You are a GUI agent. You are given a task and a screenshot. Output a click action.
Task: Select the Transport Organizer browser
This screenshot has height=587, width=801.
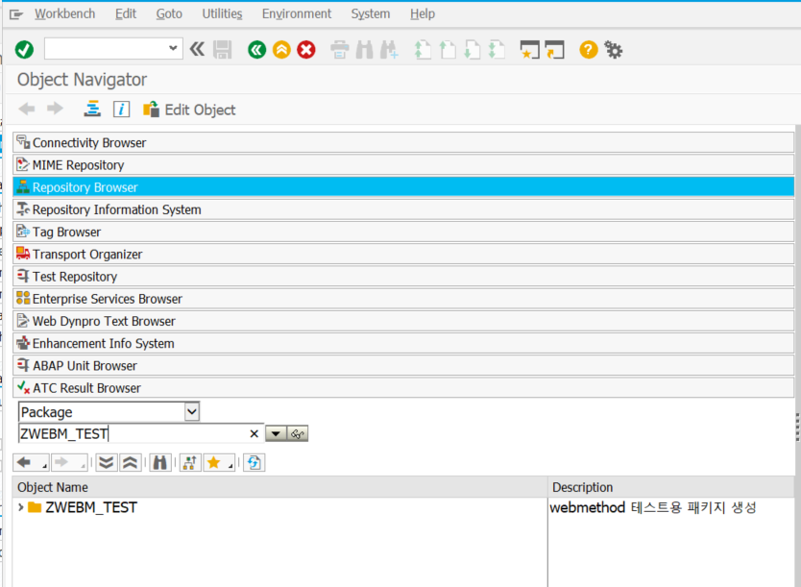point(86,255)
